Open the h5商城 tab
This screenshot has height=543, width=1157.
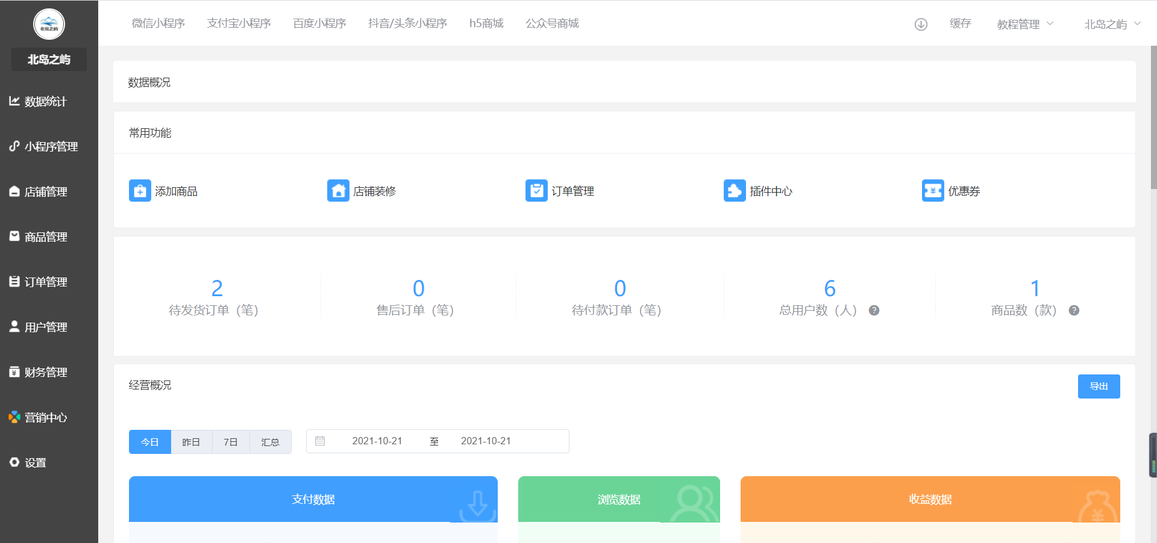coord(486,23)
